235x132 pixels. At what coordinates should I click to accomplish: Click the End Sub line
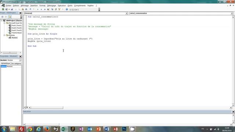pyautogui.click(x=32, y=46)
